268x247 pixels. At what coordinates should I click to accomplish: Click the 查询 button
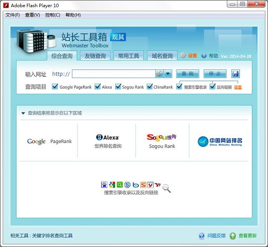[188, 74]
